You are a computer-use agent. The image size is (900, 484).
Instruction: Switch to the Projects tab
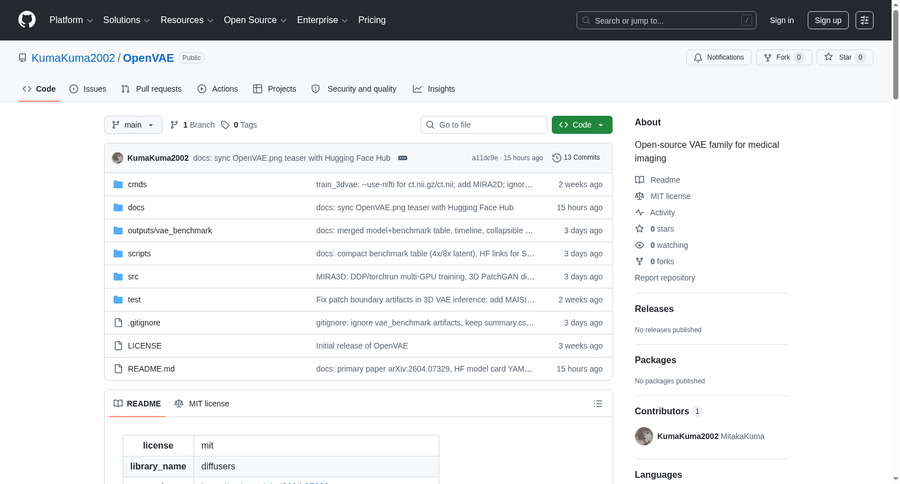click(274, 89)
